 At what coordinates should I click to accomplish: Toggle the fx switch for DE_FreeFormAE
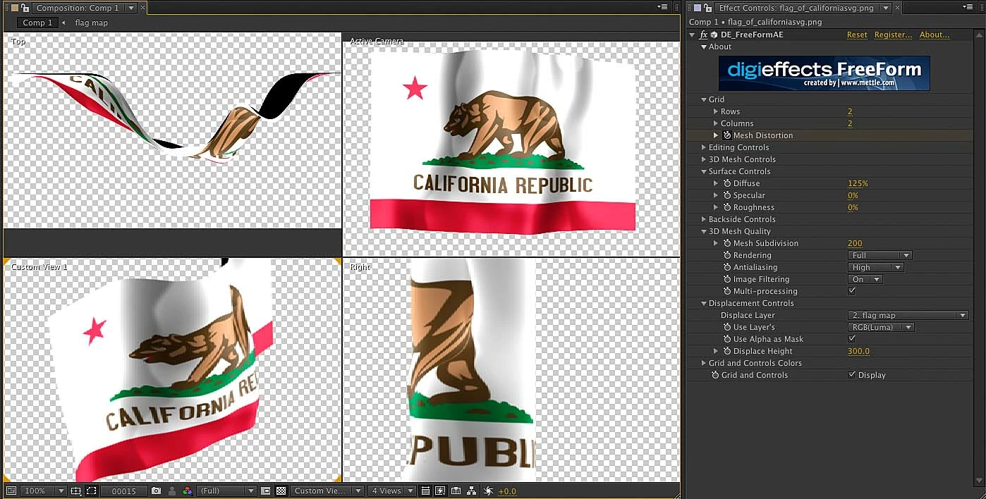point(703,35)
